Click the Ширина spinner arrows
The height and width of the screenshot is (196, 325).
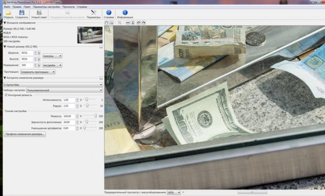pos(35,53)
